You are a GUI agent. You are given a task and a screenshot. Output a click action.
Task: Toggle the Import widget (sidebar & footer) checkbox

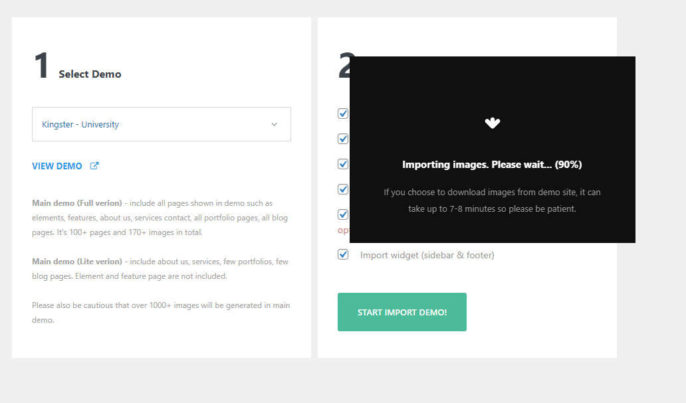pos(343,254)
